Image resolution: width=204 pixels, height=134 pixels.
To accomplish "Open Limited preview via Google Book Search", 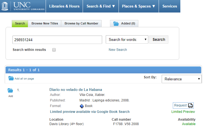I will (90, 112).
